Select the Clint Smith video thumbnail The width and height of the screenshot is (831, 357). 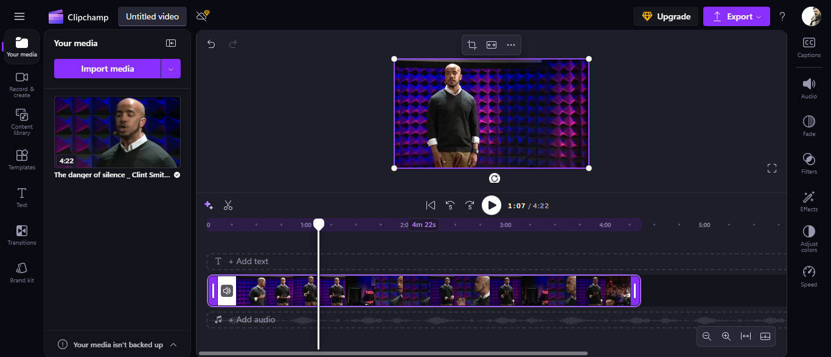coord(117,132)
